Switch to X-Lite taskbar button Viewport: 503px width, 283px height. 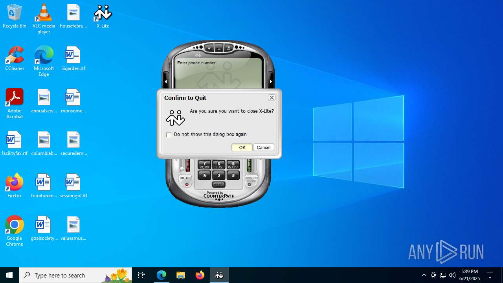point(219,275)
